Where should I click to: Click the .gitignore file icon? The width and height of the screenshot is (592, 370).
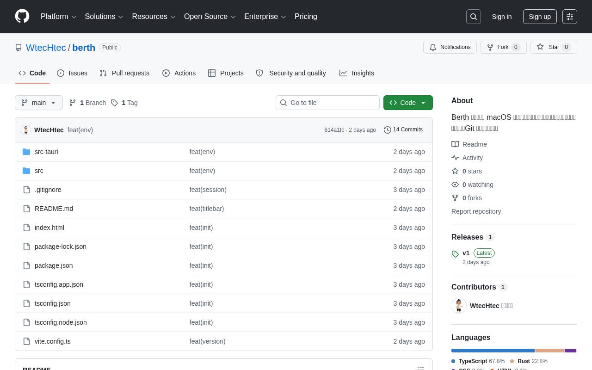26,190
